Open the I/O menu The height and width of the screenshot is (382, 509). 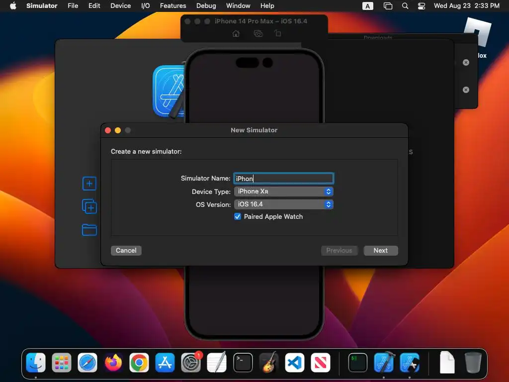(146, 5)
